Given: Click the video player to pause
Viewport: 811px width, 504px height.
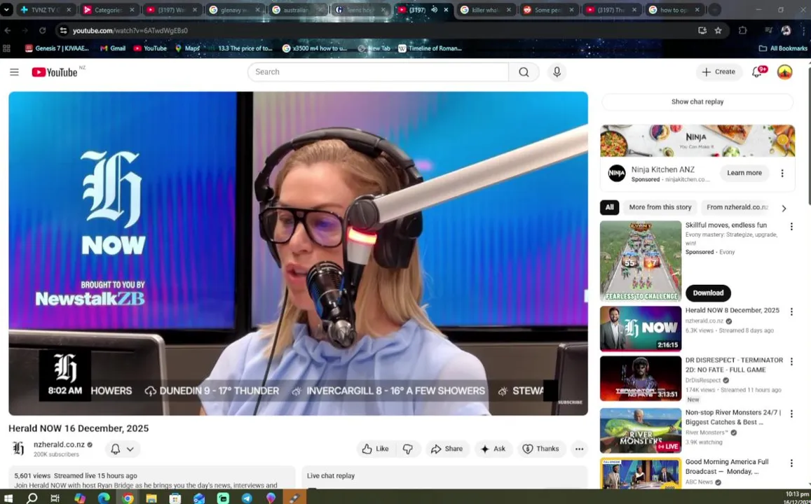Looking at the screenshot, I should [298, 253].
